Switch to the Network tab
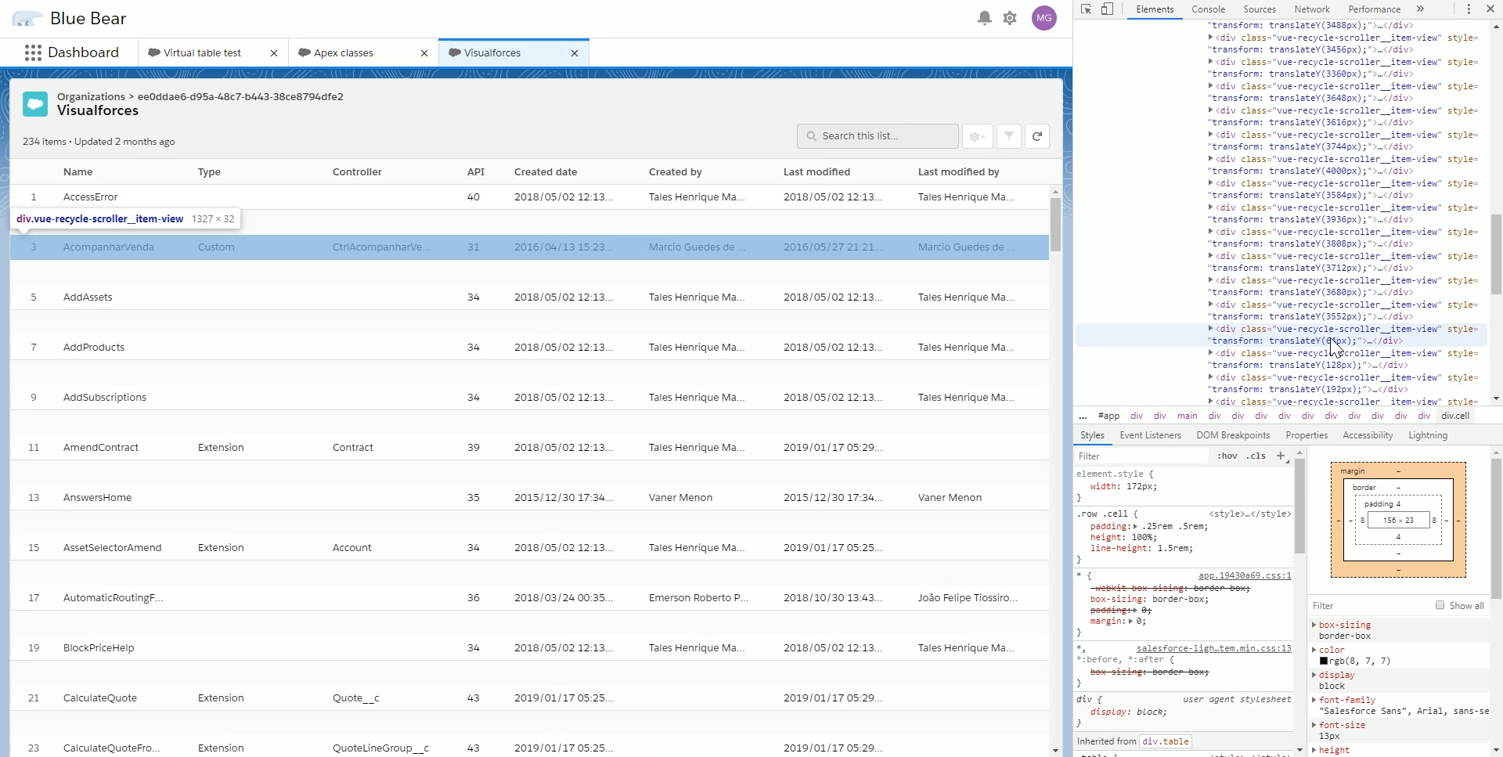This screenshot has width=1503, height=757. tap(1312, 9)
